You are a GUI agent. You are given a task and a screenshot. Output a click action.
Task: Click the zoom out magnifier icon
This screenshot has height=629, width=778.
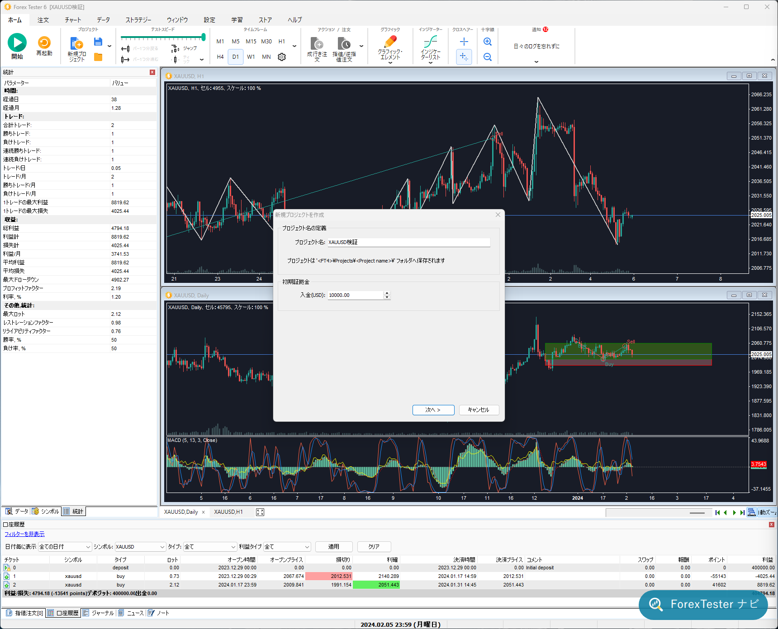pyautogui.click(x=488, y=57)
